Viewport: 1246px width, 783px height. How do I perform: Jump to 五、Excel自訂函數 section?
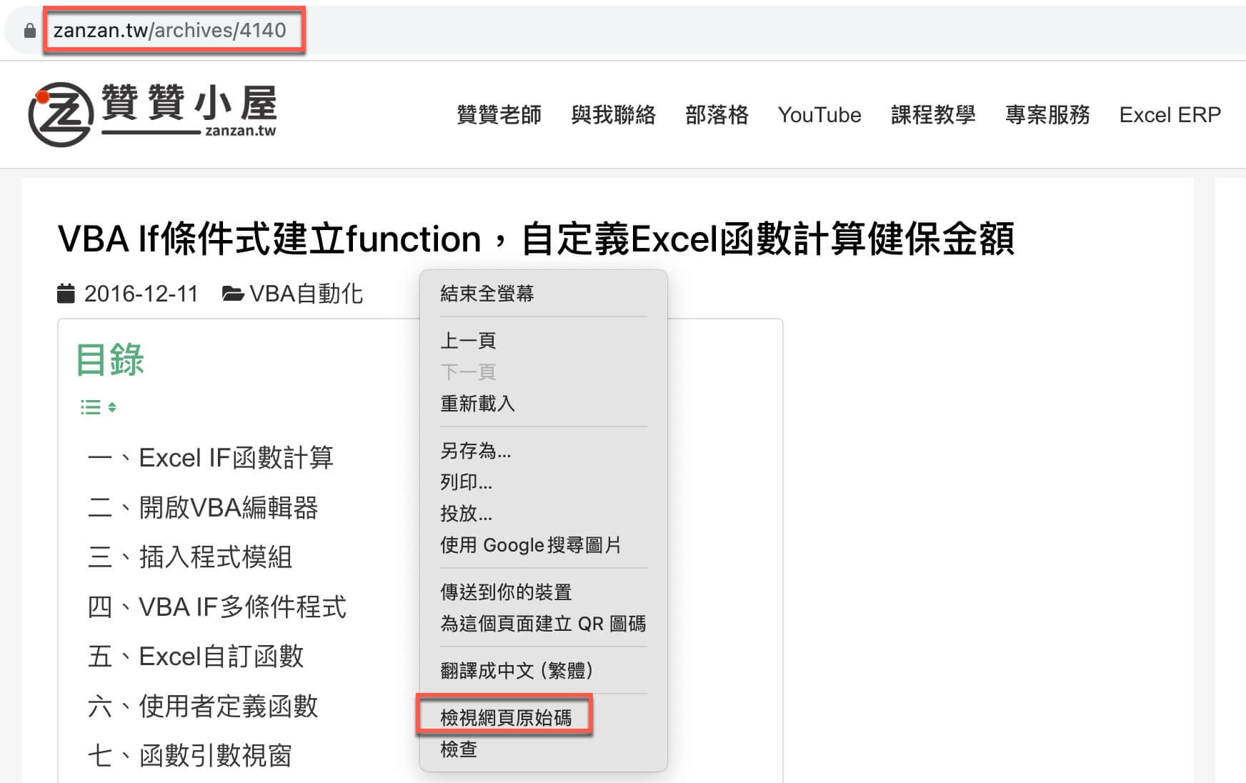196,657
